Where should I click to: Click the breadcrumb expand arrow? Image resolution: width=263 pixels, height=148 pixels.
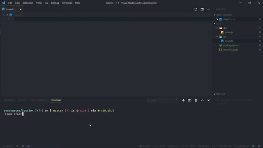click(x=7, y=15)
